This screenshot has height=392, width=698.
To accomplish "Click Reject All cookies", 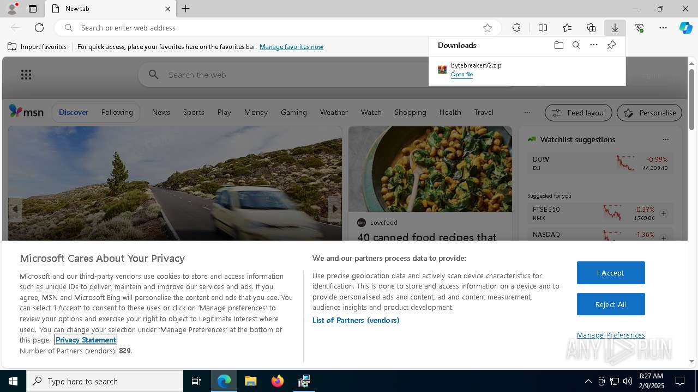I will [x=611, y=304].
